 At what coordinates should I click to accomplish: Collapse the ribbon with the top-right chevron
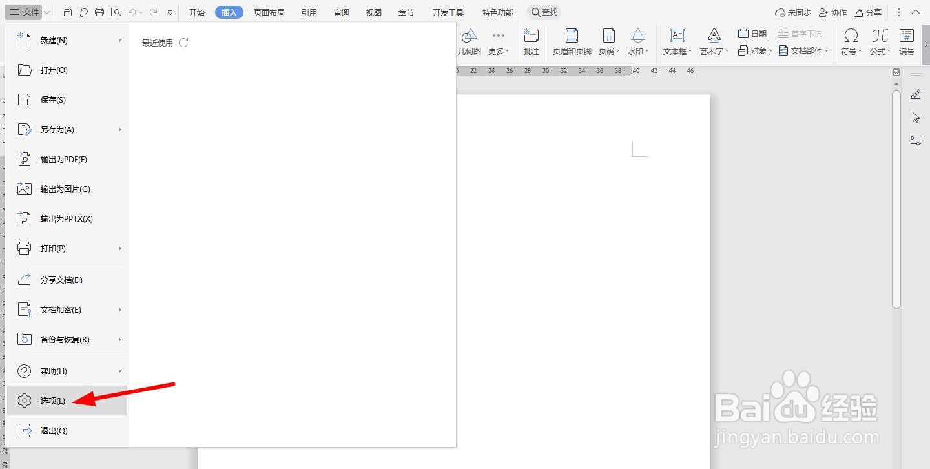[915, 12]
